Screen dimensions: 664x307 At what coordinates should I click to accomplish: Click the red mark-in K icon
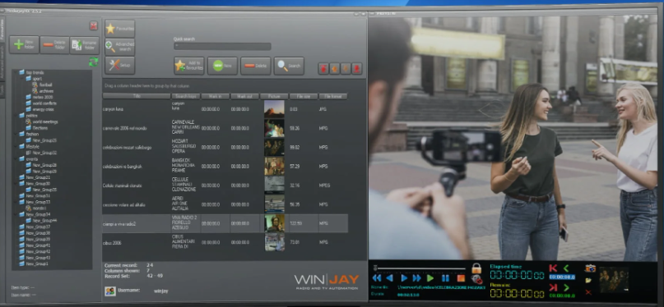[553, 268]
